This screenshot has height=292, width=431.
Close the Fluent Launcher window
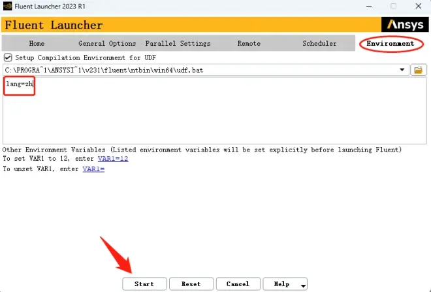[x=419, y=6]
